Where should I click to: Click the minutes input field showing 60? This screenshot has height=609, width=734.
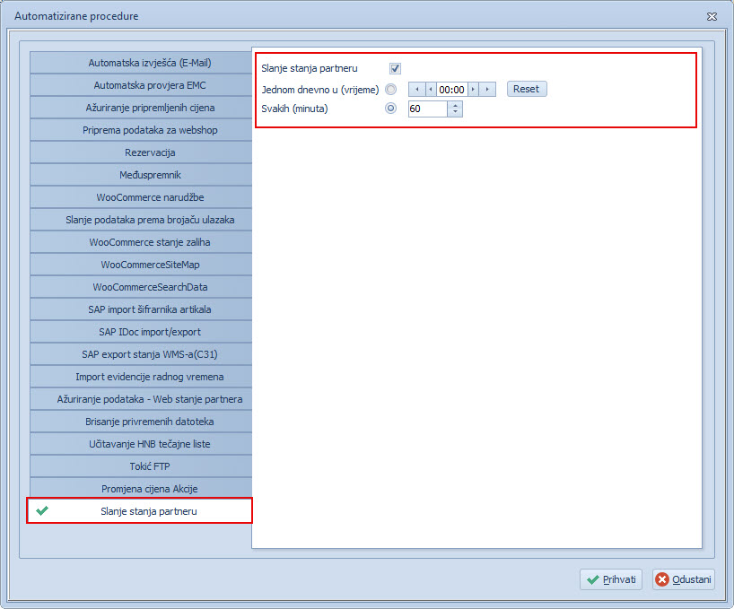[426, 109]
